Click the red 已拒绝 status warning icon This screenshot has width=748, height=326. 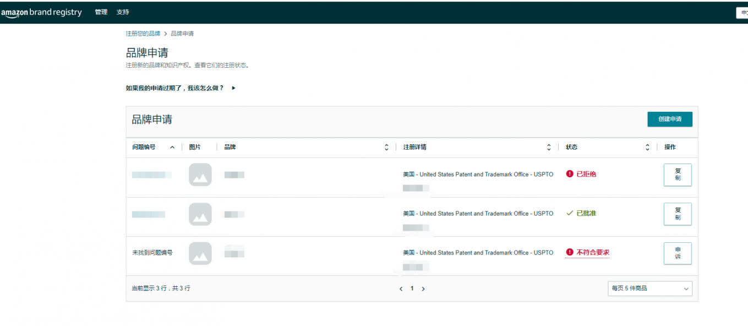pos(570,174)
